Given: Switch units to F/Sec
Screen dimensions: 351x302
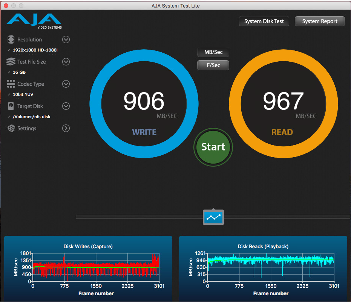Looking at the screenshot, I should coord(213,65).
